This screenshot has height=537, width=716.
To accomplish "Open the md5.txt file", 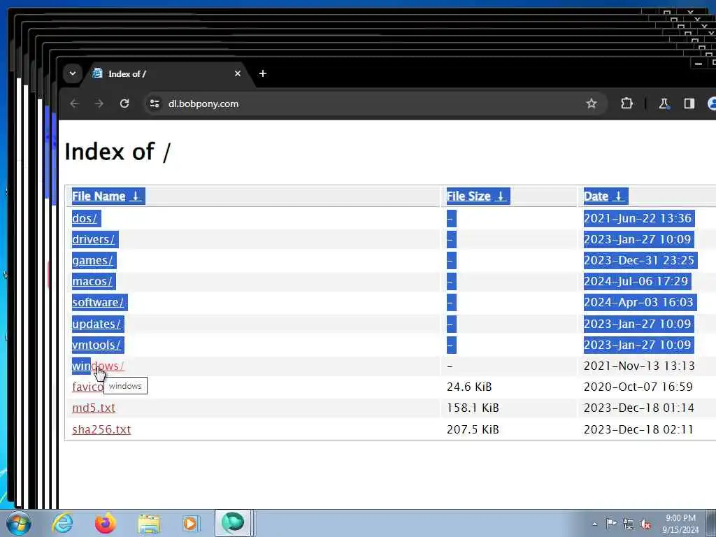I will (x=94, y=408).
